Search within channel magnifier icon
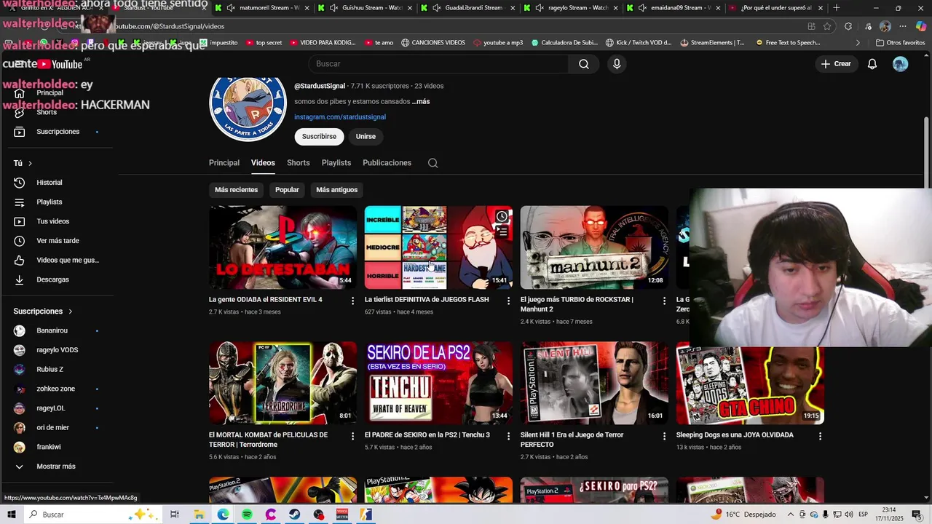This screenshot has width=932, height=524. (433, 163)
